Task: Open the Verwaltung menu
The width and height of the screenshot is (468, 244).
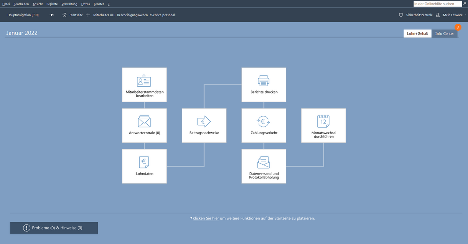Action: [69, 4]
